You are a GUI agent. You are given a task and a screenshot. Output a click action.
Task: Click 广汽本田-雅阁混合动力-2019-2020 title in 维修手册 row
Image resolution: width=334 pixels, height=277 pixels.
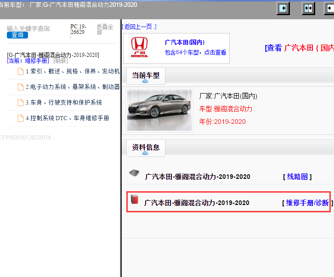pos(197,203)
